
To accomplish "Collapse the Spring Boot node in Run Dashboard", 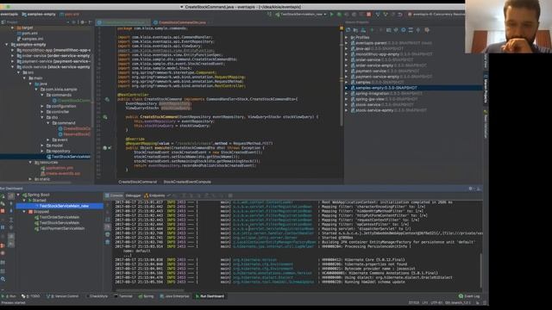I will 18,195.
